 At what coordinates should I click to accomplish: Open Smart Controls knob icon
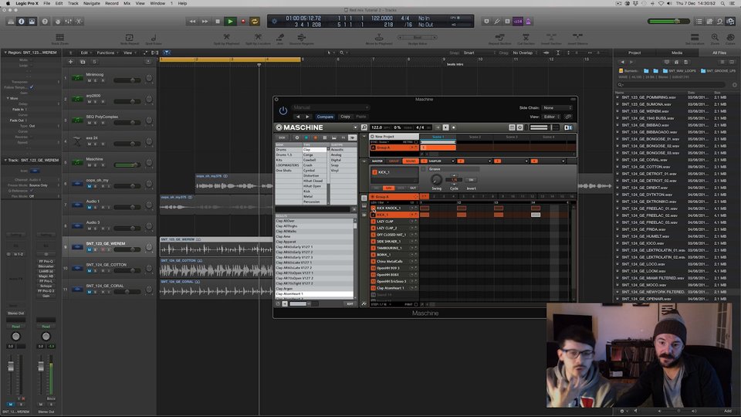click(58, 22)
